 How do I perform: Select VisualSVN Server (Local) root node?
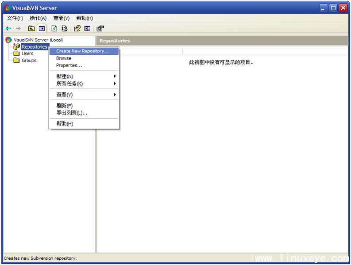(38, 40)
